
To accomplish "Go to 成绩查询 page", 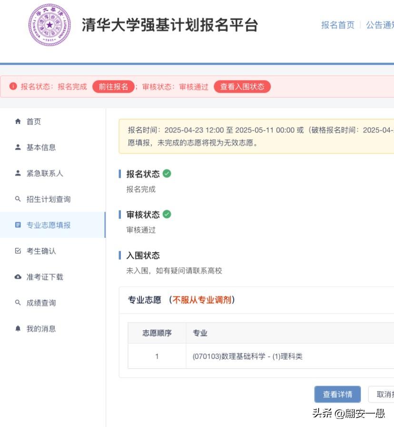I will point(53,303).
